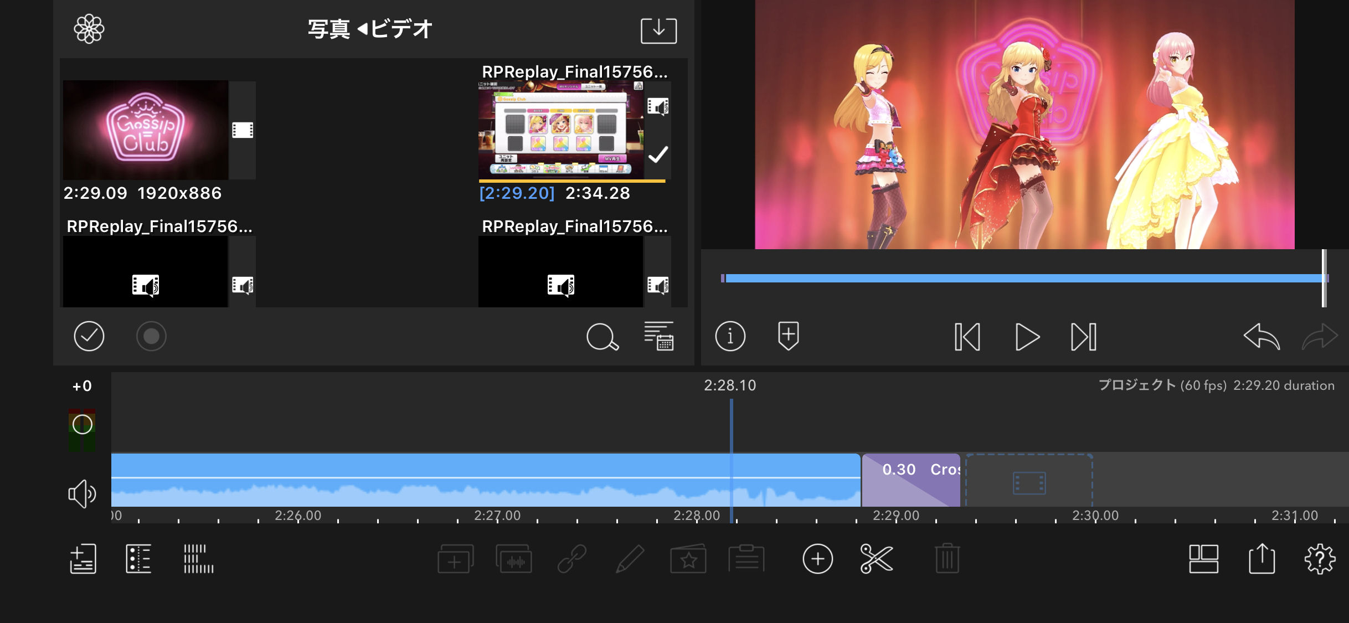The image size is (1349, 623).
Task: Tap audio-video icon beside bottom-right clip
Action: pyautogui.click(x=658, y=285)
